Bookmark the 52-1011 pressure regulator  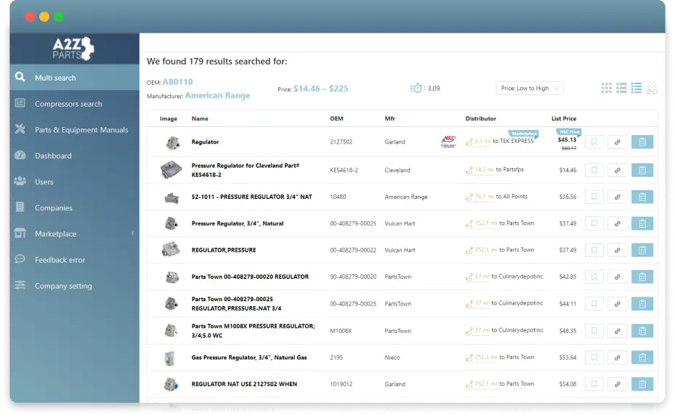pos(594,197)
